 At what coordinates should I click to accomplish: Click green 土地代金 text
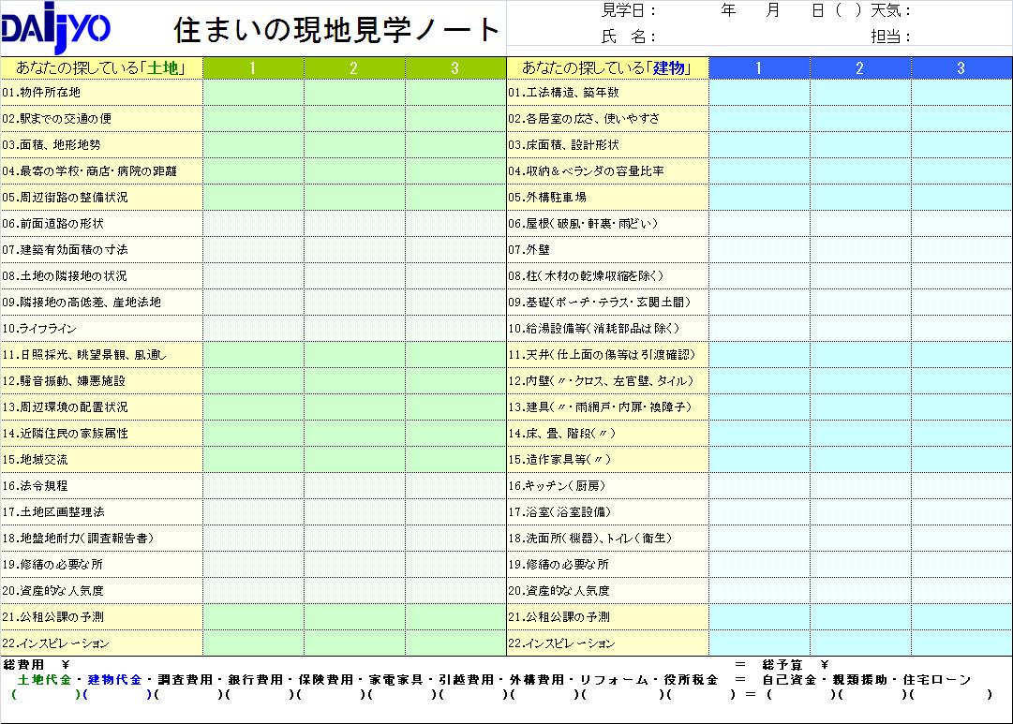click(x=44, y=679)
